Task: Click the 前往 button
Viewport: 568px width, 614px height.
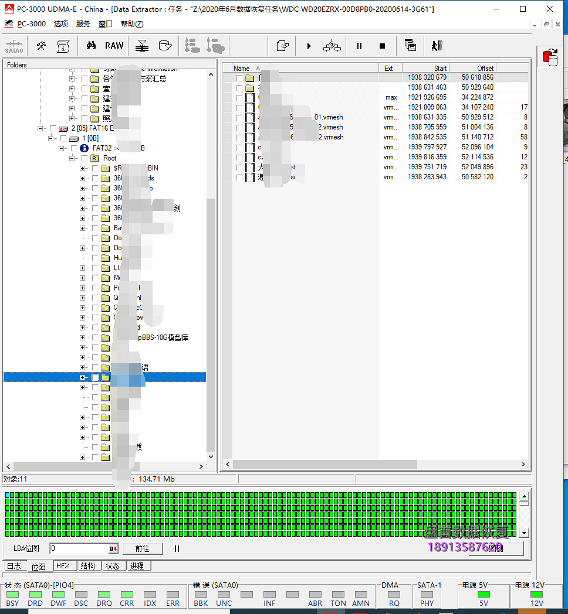Action: 143,548
